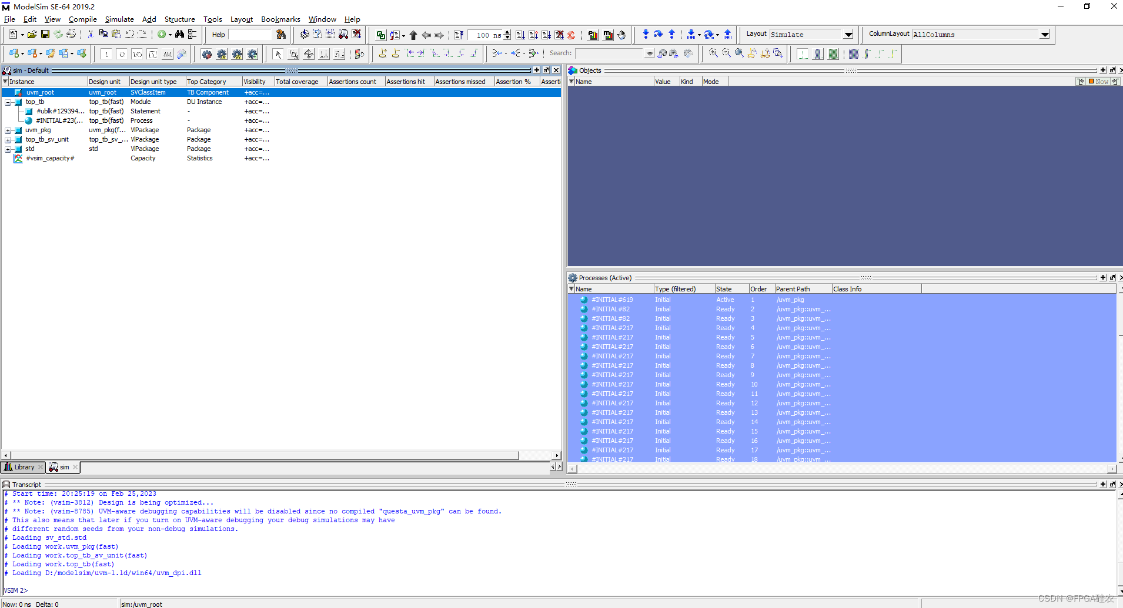The width and height of the screenshot is (1123, 608).
Task: Toggle the internal signals filter button
Action: 152,54
